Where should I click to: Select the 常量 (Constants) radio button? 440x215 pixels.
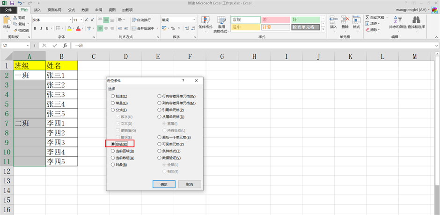(113, 103)
